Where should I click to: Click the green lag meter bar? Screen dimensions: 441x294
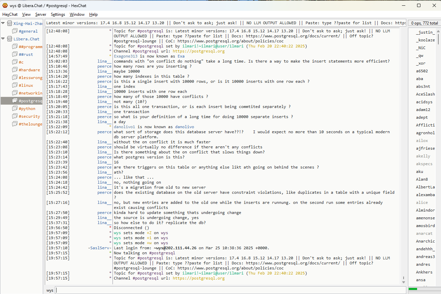(x=413, y=289)
